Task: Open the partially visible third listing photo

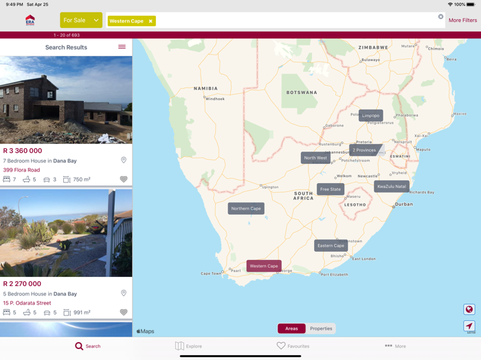Action: [66, 329]
